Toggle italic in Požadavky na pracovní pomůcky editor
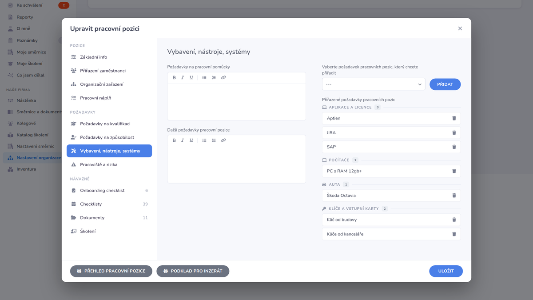The width and height of the screenshot is (533, 300). coord(183,78)
